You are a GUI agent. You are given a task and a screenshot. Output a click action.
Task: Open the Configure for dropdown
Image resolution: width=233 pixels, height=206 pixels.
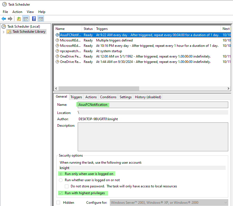[x=169, y=203]
